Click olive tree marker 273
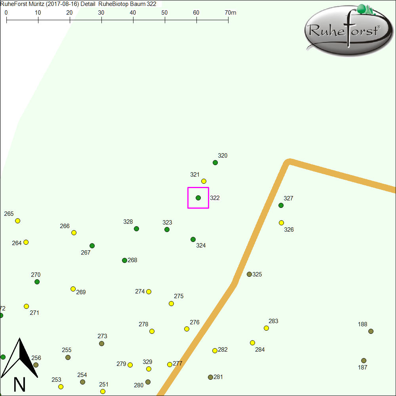Viewport: 396px width, 396px height. click(x=101, y=343)
